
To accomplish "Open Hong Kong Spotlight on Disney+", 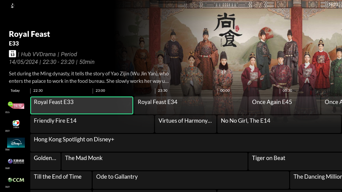I will [186, 143].
